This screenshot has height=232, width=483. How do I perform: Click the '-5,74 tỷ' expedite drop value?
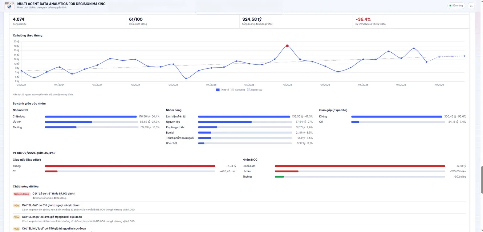coord(231,166)
